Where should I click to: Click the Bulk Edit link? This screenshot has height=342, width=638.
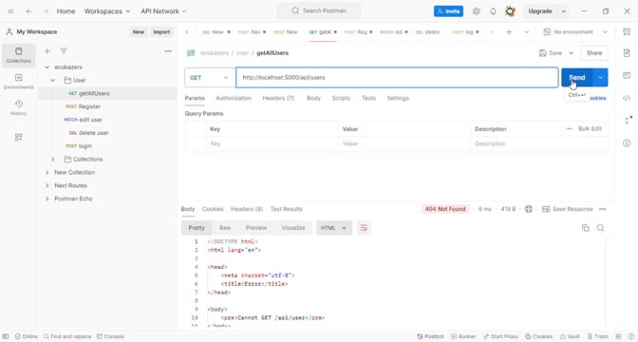pos(590,128)
